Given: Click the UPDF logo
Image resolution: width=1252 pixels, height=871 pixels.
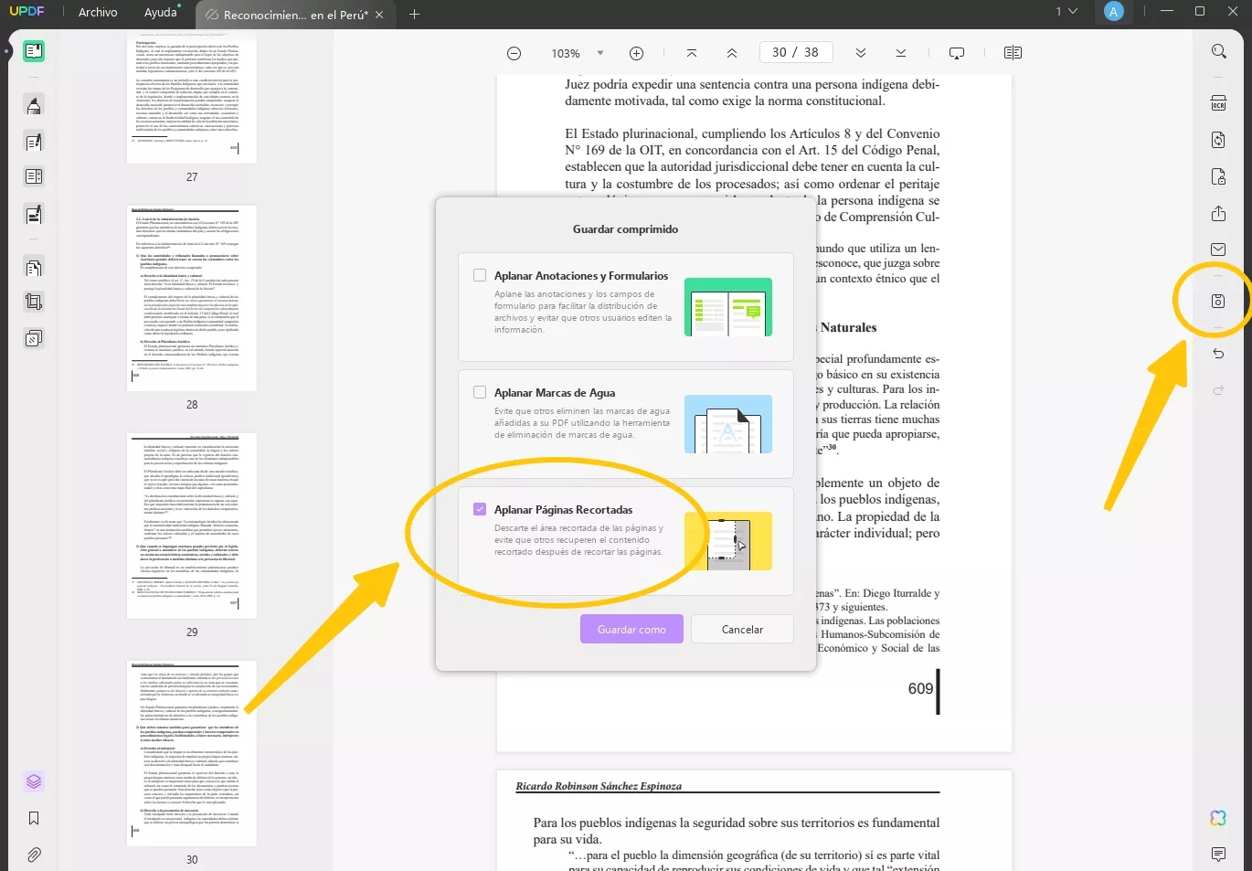Looking at the screenshot, I should pos(27,12).
